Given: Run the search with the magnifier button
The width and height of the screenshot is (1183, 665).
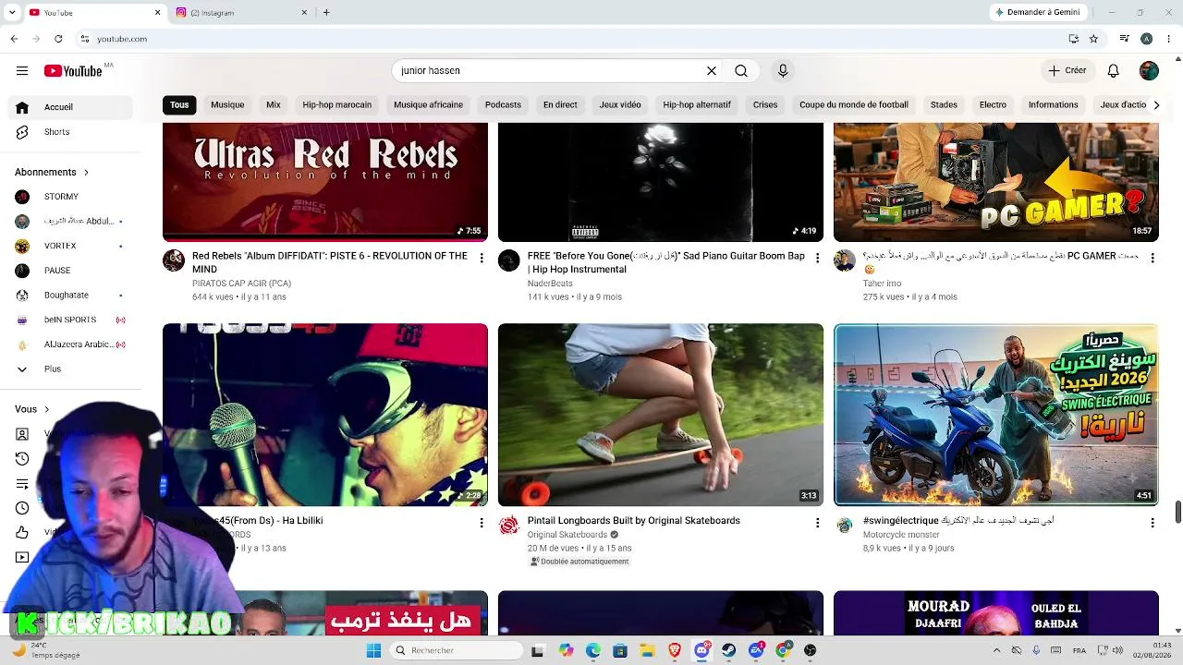Looking at the screenshot, I should click(x=741, y=71).
